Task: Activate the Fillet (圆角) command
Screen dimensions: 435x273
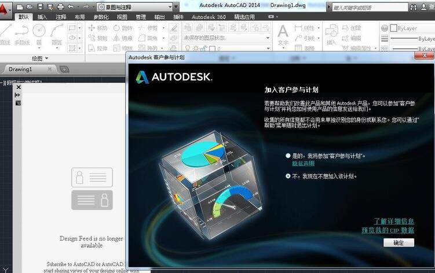Action: [148, 38]
